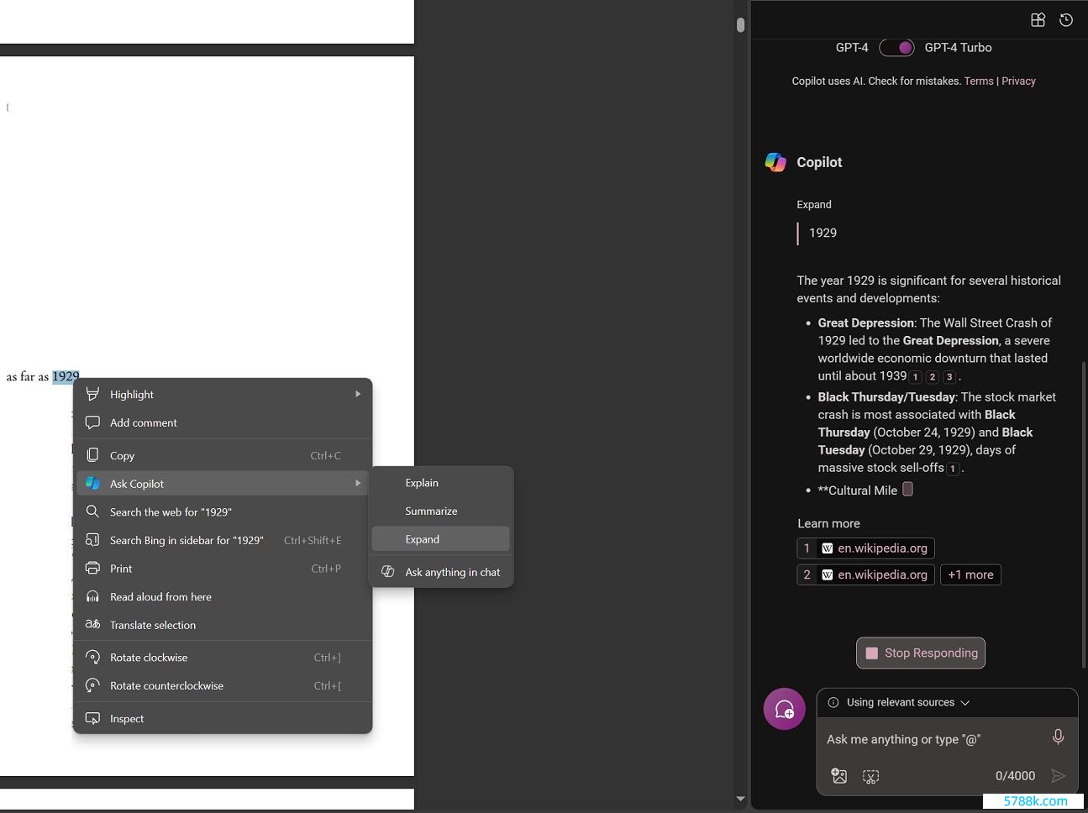
Task: Expand the Ask Copilot submenu arrow
Action: click(x=358, y=483)
